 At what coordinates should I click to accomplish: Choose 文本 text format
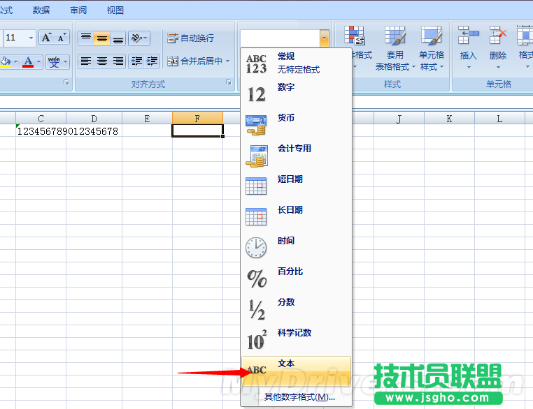click(x=296, y=371)
